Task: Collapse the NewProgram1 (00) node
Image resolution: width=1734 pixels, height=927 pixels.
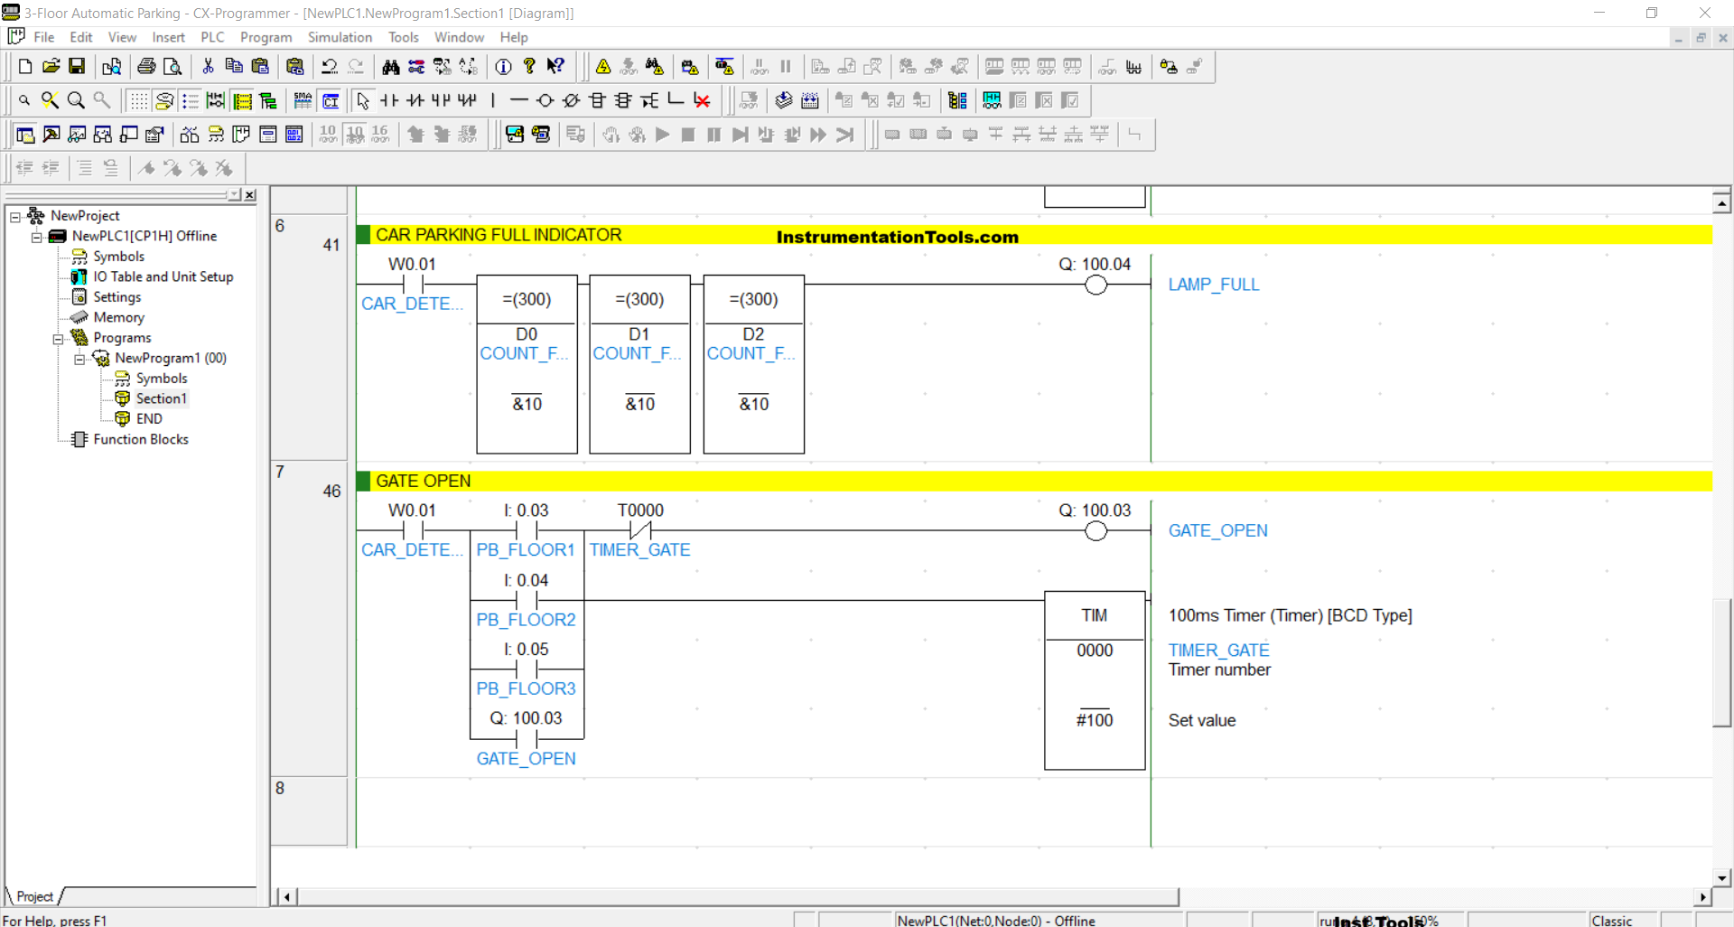Action: tap(80, 359)
